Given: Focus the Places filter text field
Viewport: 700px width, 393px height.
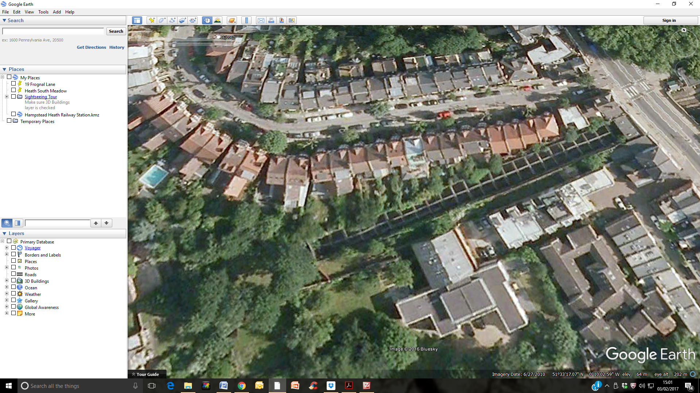Looking at the screenshot, I should (x=57, y=223).
